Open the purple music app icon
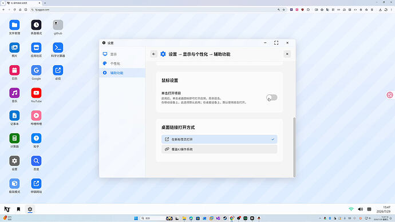 pyautogui.click(x=14, y=93)
